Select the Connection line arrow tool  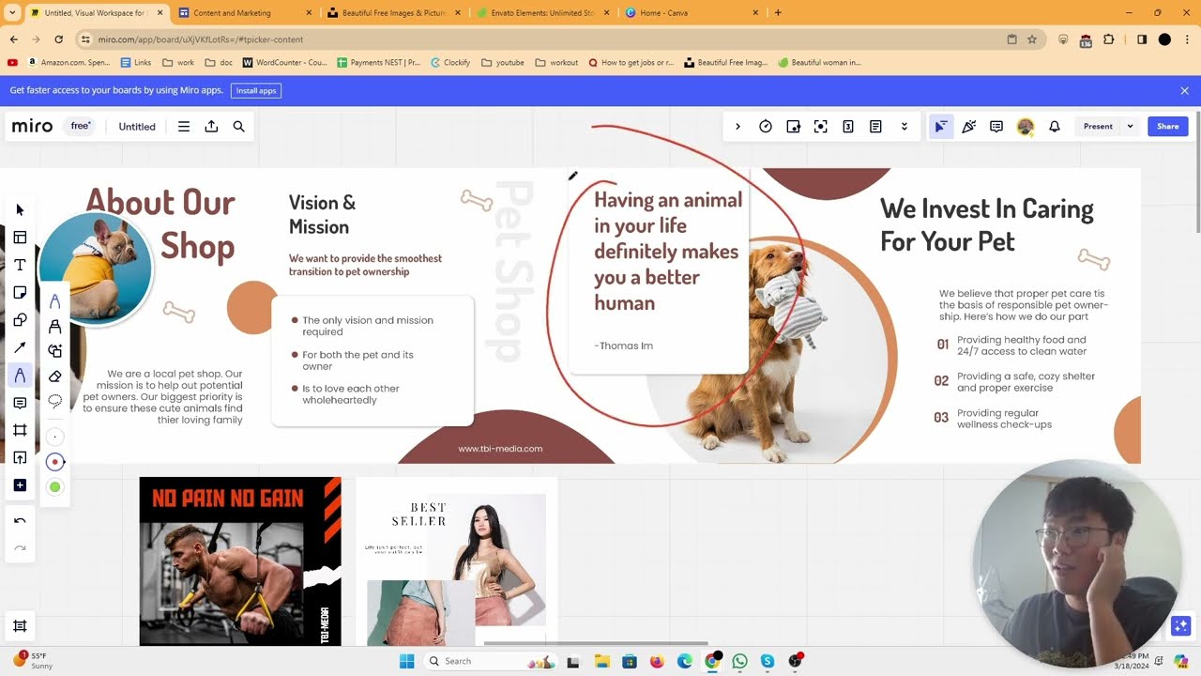click(x=20, y=348)
